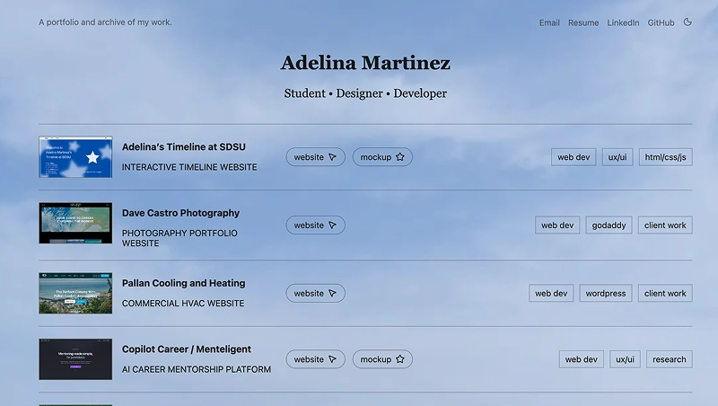Open the Dave Castro Photography thumbnail
Viewport: 718px width, 406px height.
[75, 223]
